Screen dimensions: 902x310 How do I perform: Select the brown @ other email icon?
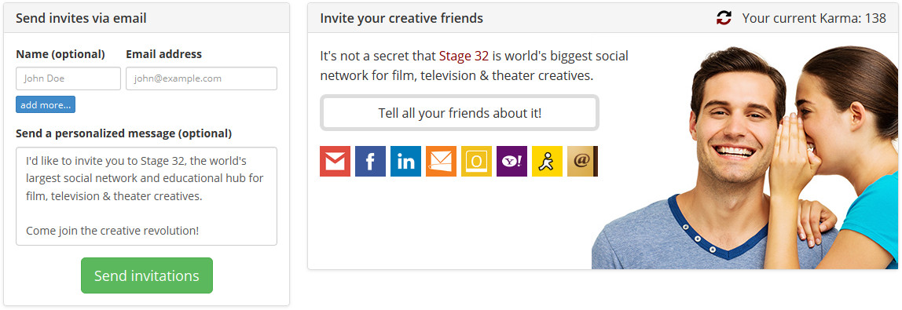tap(583, 162)
